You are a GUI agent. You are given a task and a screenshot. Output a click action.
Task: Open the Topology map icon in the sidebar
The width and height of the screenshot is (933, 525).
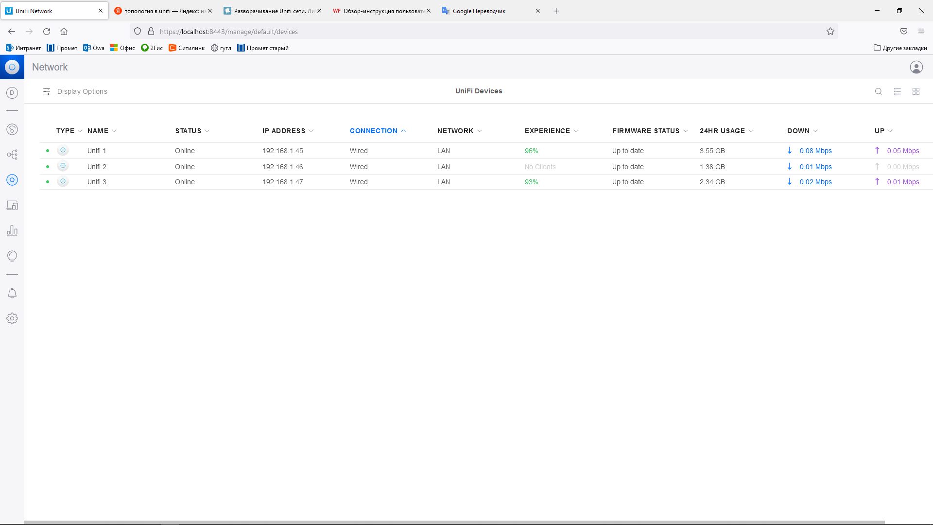click(x=12, y=155)
